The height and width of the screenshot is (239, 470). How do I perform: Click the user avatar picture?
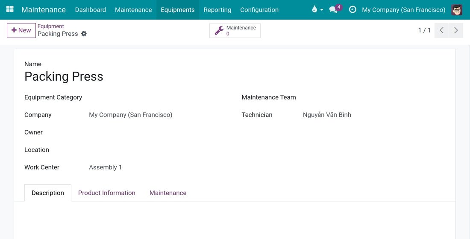click(x=457, y=9)
